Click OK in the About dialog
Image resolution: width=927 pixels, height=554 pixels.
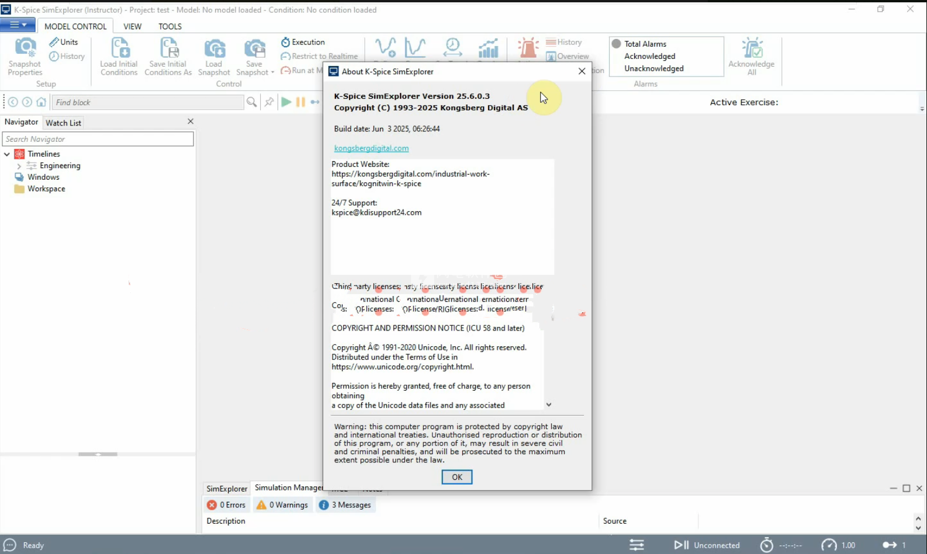click(456, 477)
